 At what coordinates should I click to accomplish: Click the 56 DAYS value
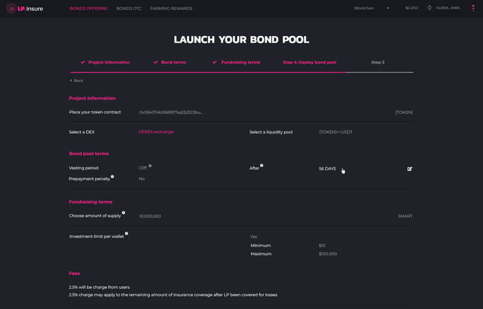point(327,169)
